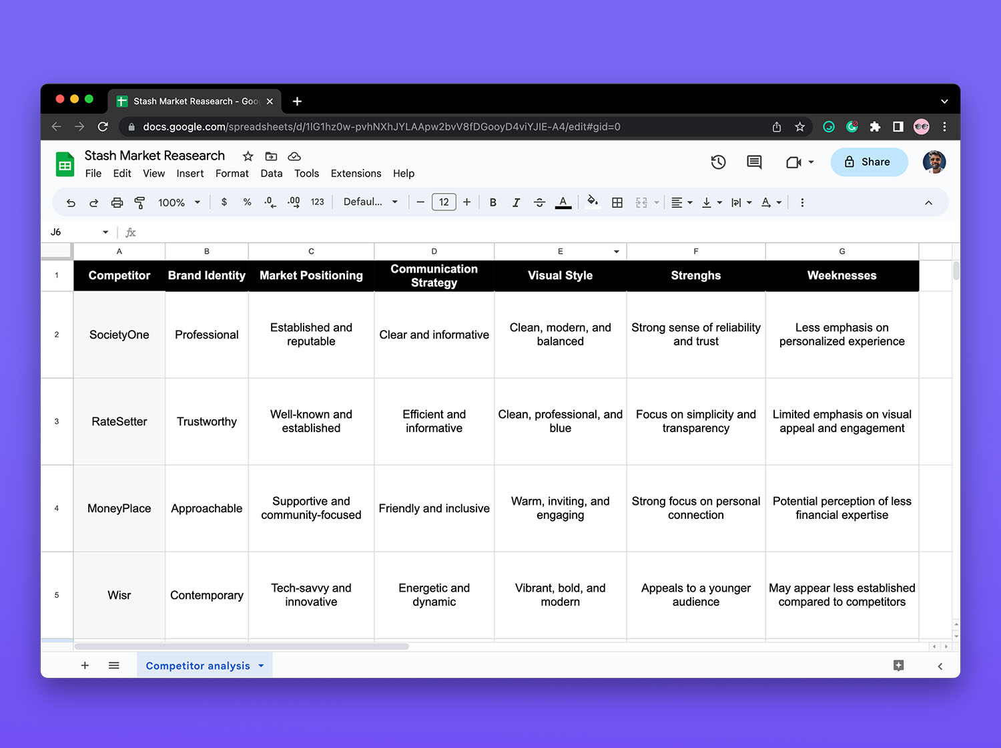The height and width of the screenshot is (748, 1001).
Task: Open the Name box dropdown arrow
Action: coord(105,232)
